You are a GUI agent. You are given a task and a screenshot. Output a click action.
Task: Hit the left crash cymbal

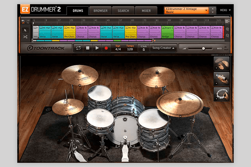(80, 75)
